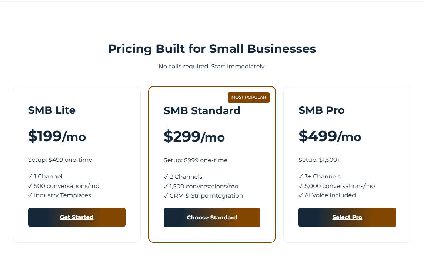Viewport: 427px width, 269px height.
Task: Click the $499/mo price
Action: (x=330, y=136)
